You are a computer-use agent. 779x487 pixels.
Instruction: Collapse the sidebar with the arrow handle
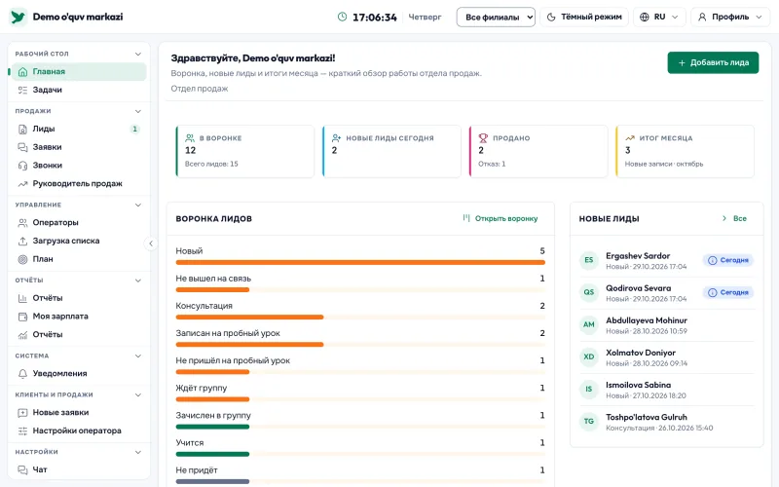pyautogui.click(x=151, y=243)
